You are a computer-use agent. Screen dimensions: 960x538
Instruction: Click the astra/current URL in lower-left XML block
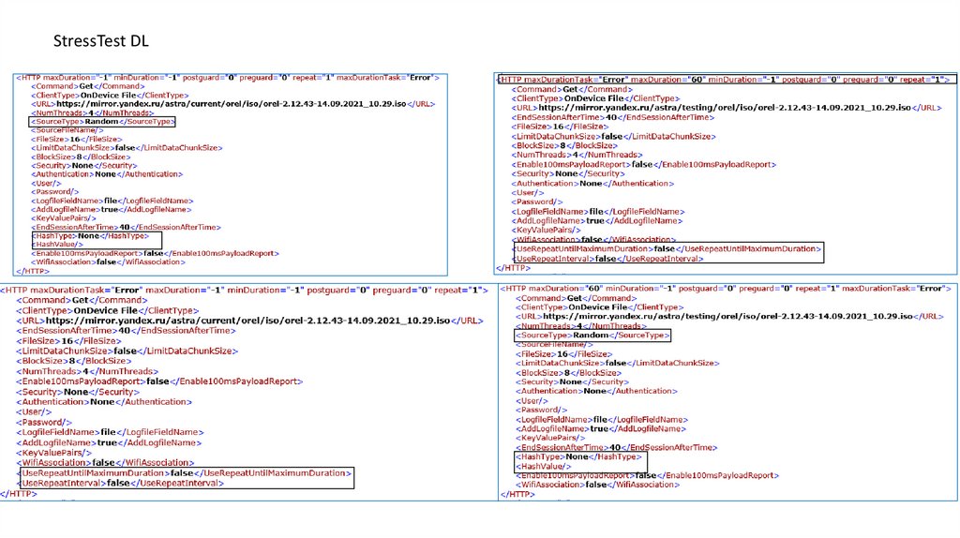(x=249, y=321)
